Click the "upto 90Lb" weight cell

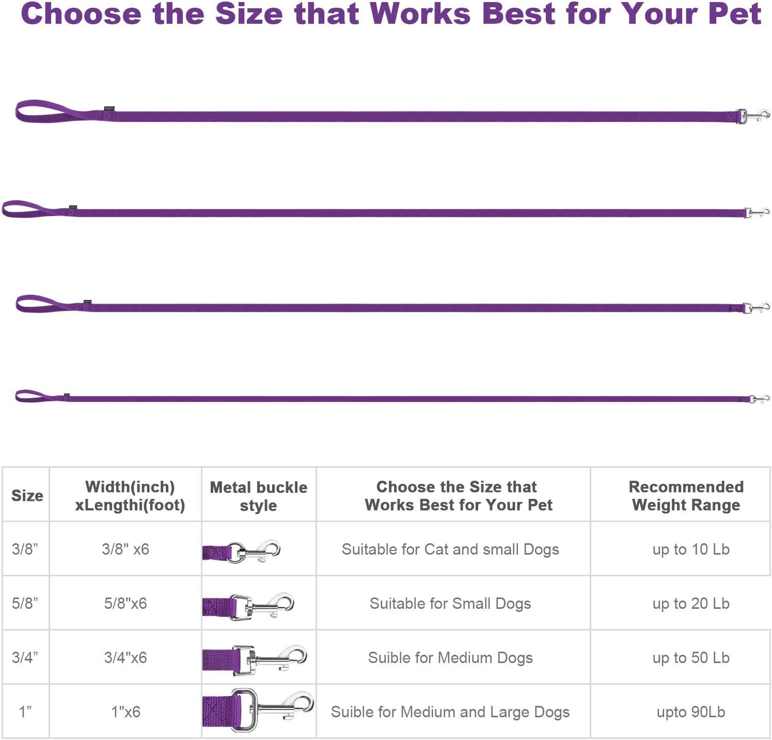691,712
